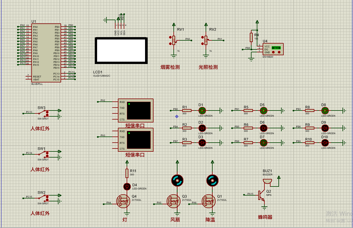Click the Q2 NPN transistor
This screenshot has height=228, width=353.
[261, 195]
